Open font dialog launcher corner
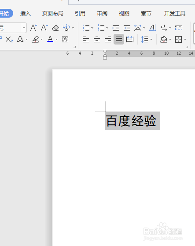 coord(75,47)
